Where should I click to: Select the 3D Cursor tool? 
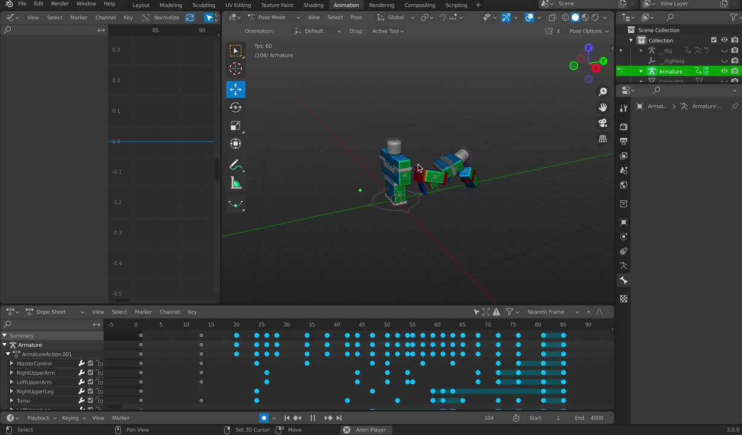pos(236,69)
